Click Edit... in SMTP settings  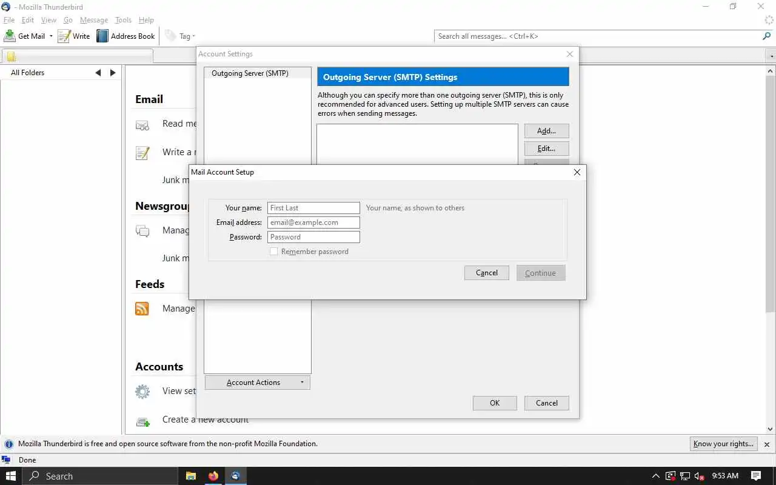point(546,149)
